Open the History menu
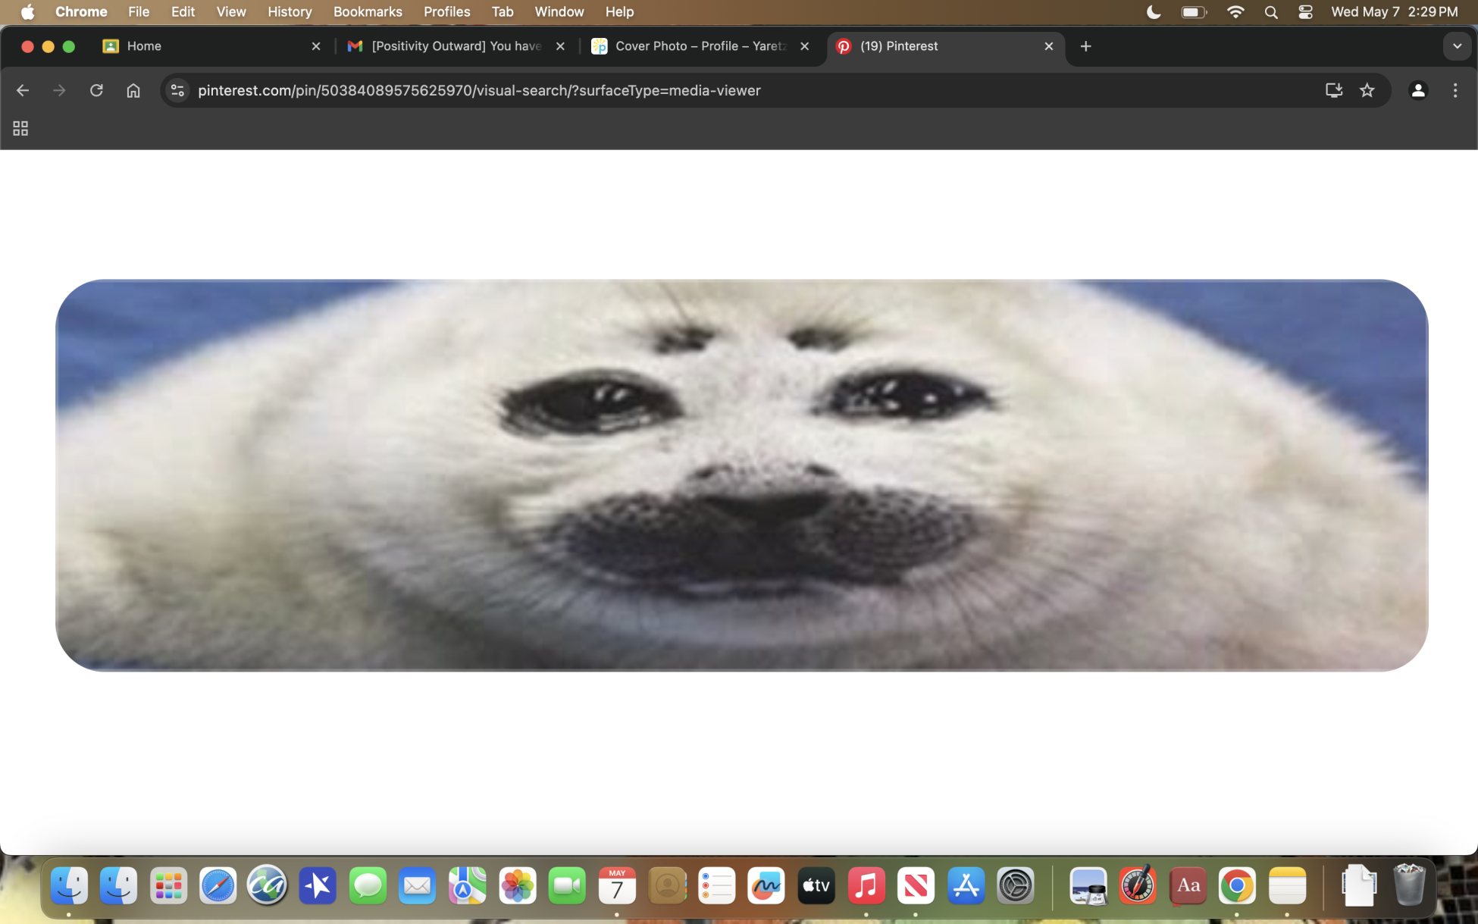 290,11
